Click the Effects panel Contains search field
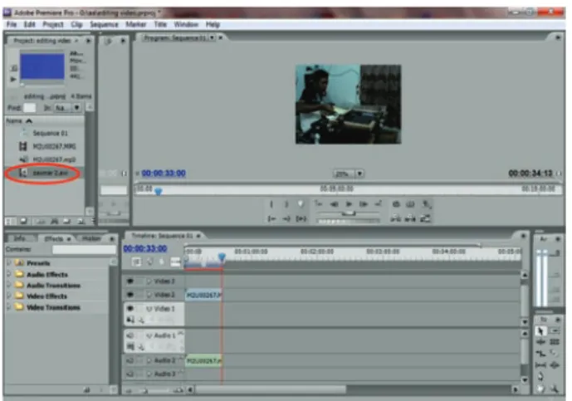The width and height of the screenshot is (572, 401). [x=85, y=250]
